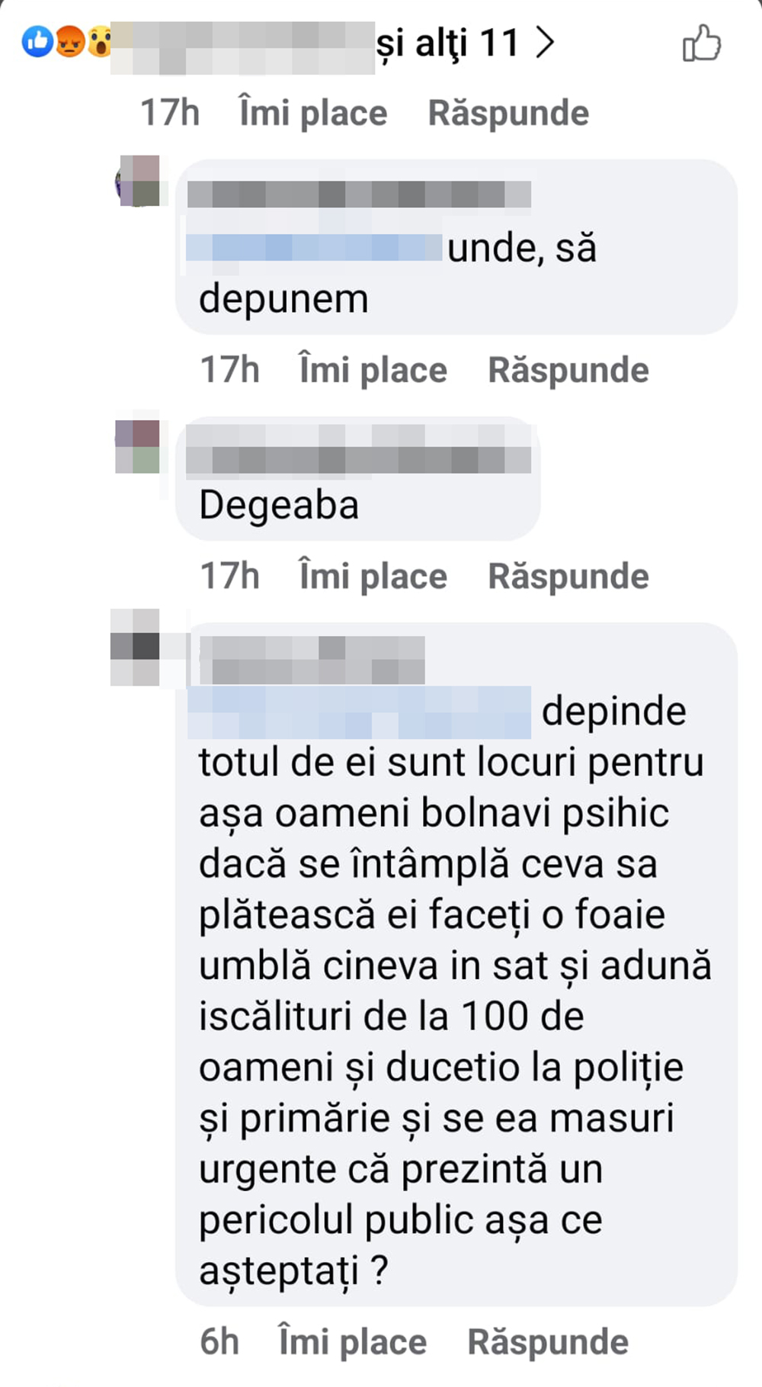This screenshot has width=762, height=1387.
Task: Click tagged name before 'unde, să depunem'
Action: coord(315,248)
